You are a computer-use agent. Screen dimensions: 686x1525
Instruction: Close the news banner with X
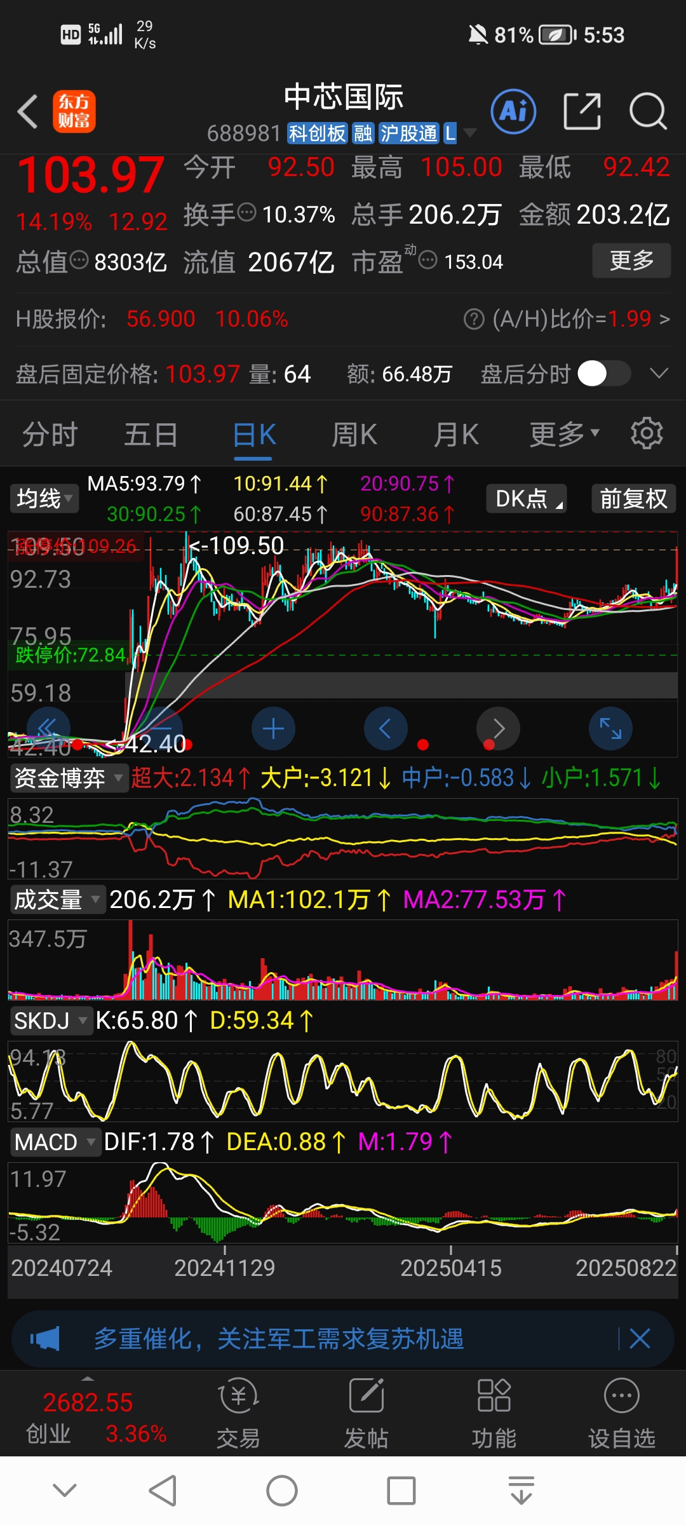(x=640, y=1339)
